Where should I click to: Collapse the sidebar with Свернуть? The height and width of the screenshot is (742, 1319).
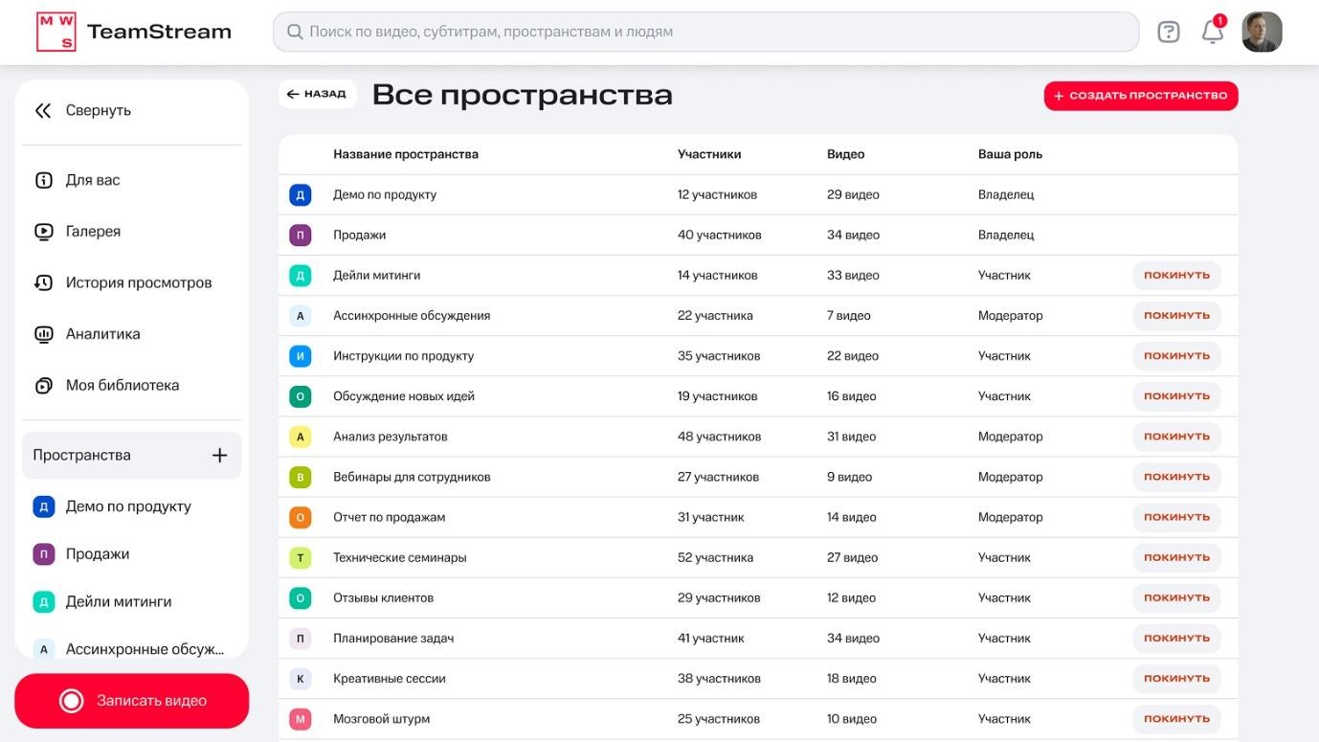coord(96,109)
